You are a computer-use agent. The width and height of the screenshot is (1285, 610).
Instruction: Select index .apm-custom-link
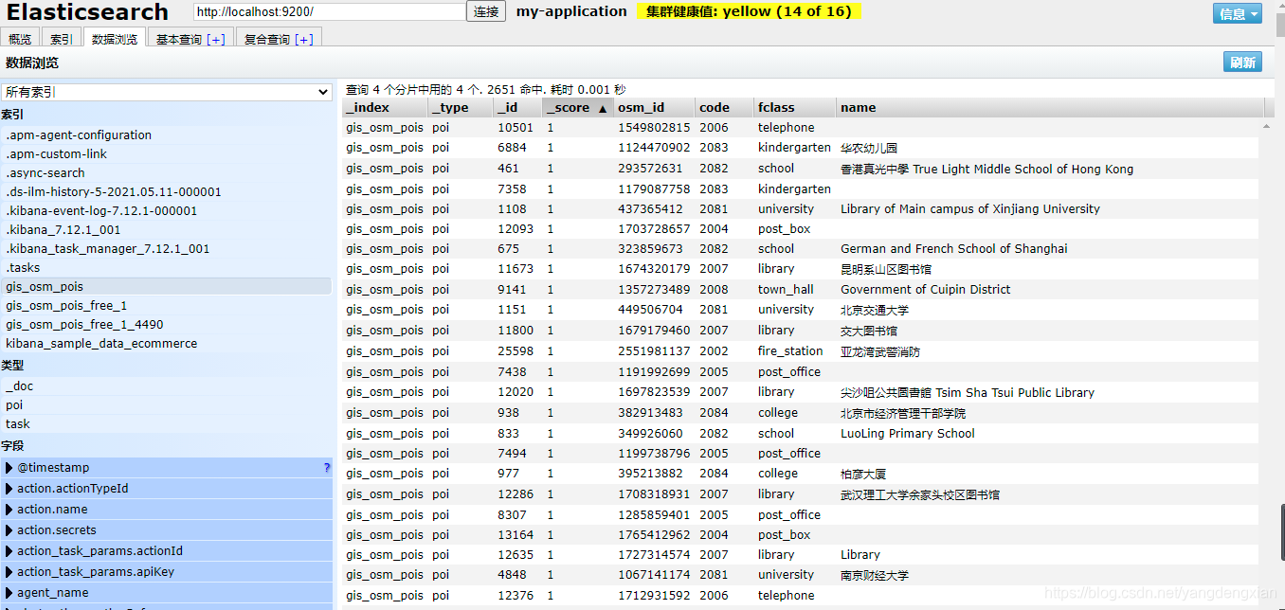(x=166, y=154)
